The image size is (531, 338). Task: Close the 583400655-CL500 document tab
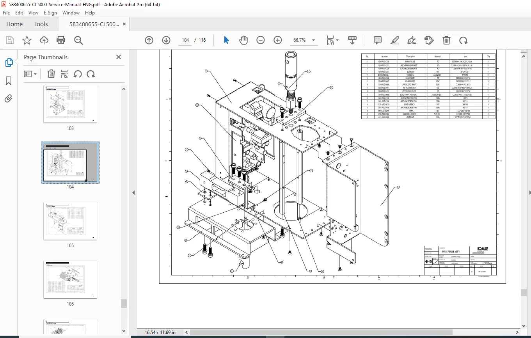click(124, 24)
